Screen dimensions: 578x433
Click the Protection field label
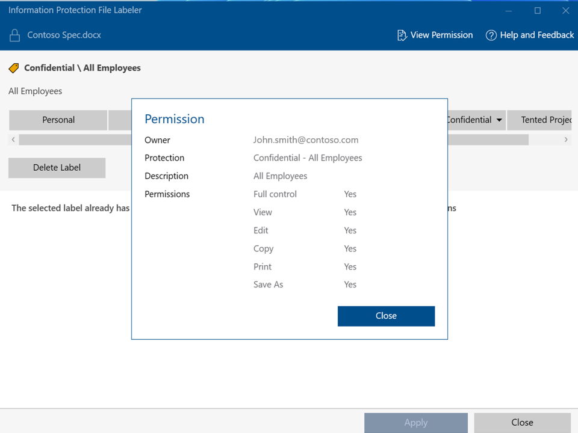click(x=164, y=158)
